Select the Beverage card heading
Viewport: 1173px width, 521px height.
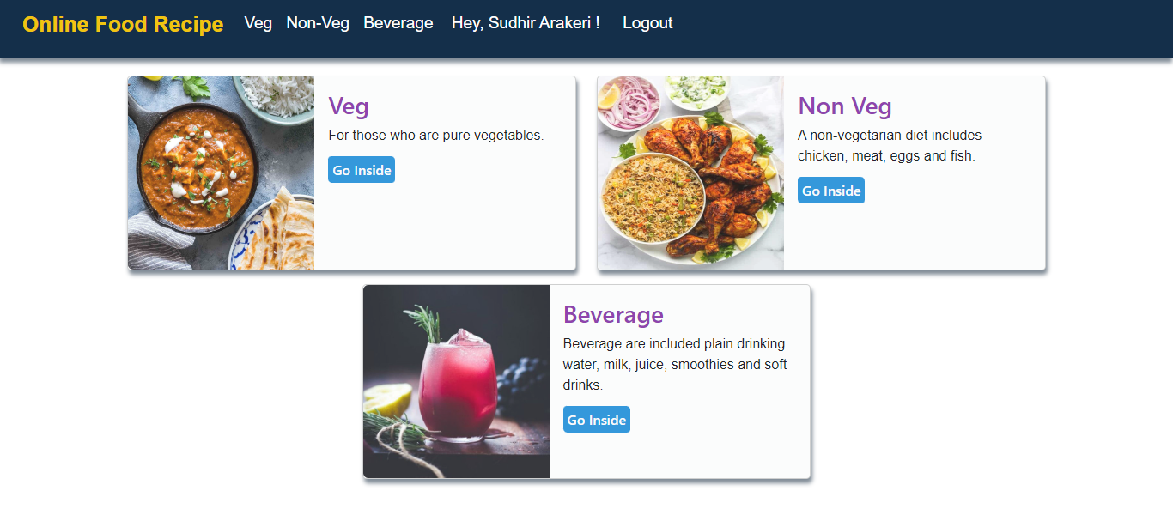pos(614,314)
